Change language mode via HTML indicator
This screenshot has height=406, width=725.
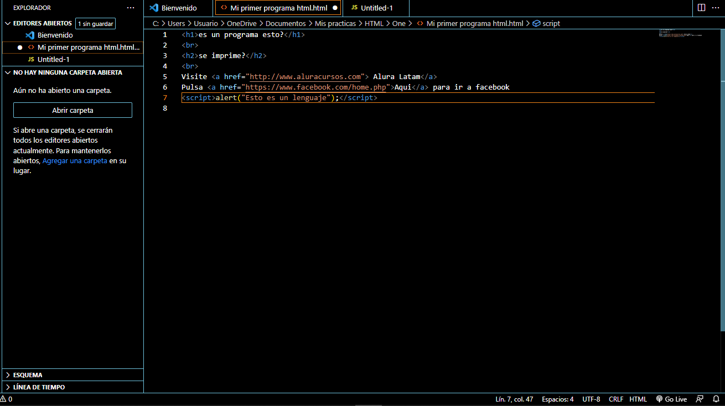[x=638, y=399]
